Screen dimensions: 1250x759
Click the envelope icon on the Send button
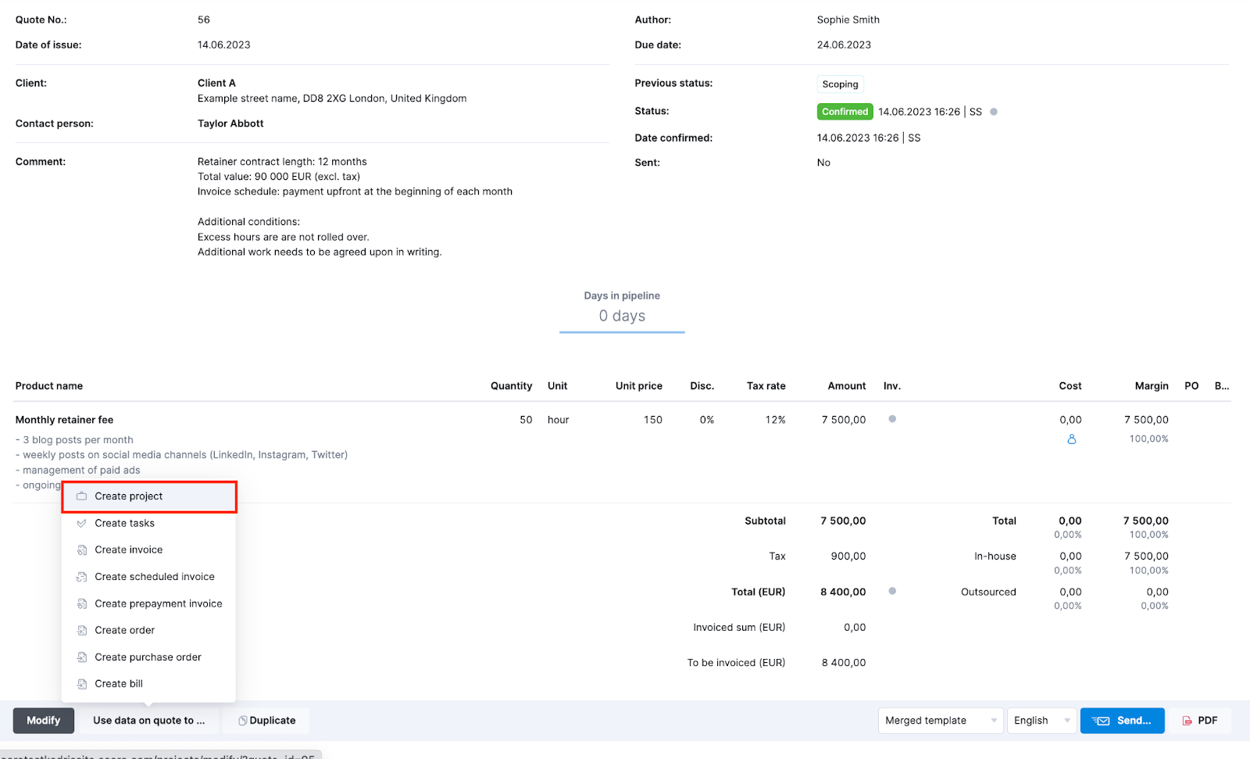1102,720
